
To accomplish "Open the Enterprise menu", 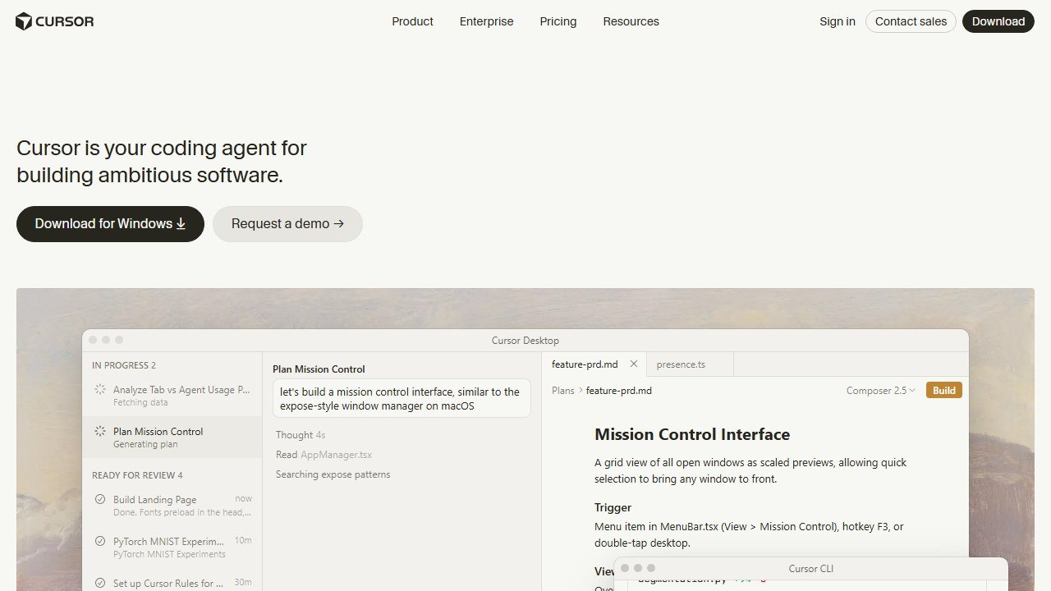I will (x=486, y=21).
